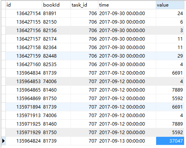Select value cell 3 in row 136427156
Viewport: 186px width, 148px height.
pyautogui.click(x=170, y=31)
